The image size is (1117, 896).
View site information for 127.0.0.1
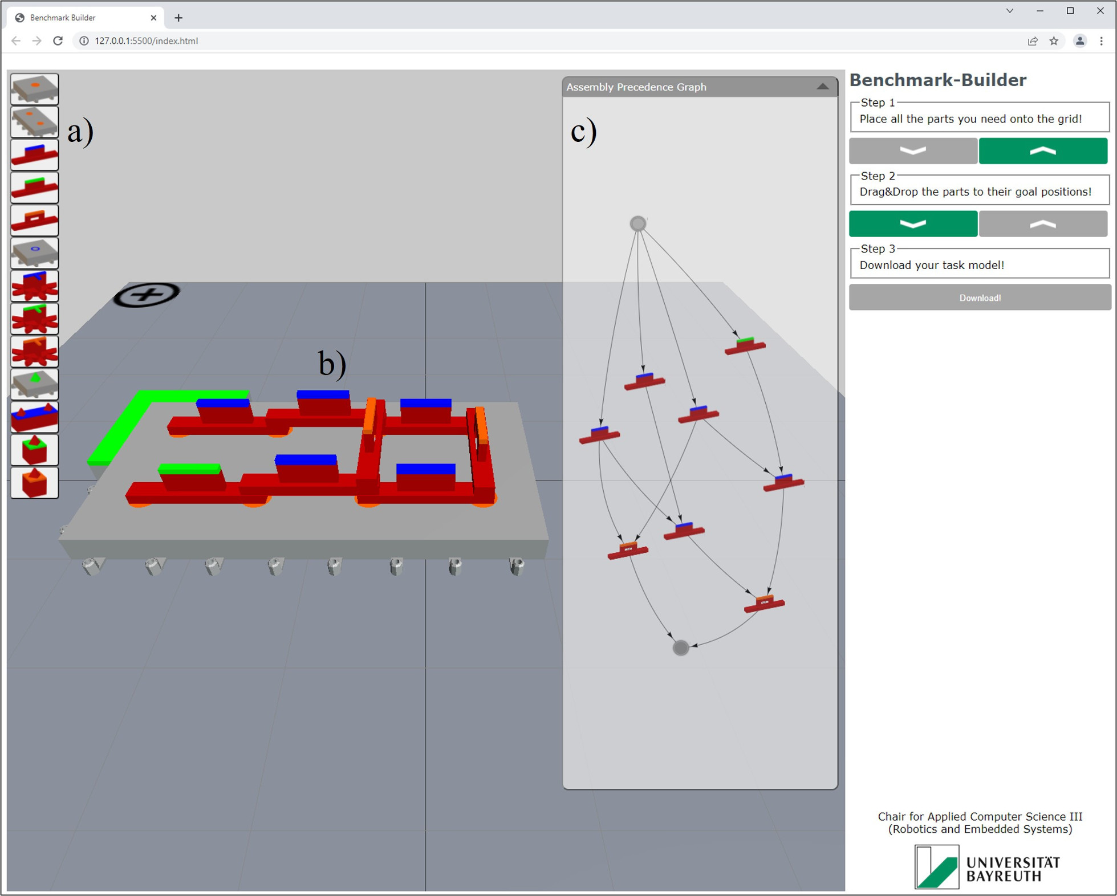(84, 41)
